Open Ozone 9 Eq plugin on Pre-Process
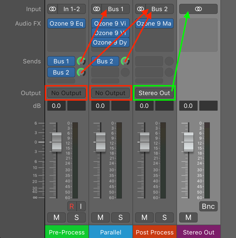Viewport: 236px width, 238px height. pos(66,24)
